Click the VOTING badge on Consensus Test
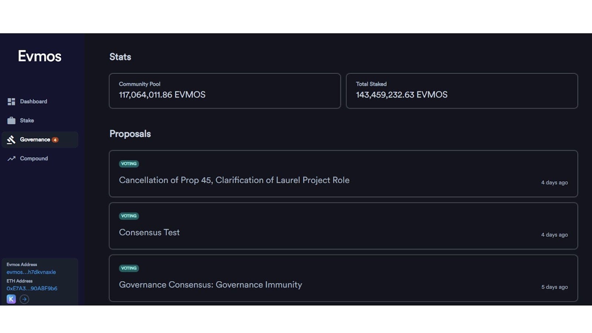This screenshot has height=333, width=592. (129, 216)
